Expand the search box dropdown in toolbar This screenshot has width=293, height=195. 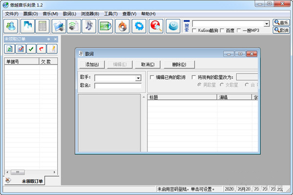[x=267, y=23]
